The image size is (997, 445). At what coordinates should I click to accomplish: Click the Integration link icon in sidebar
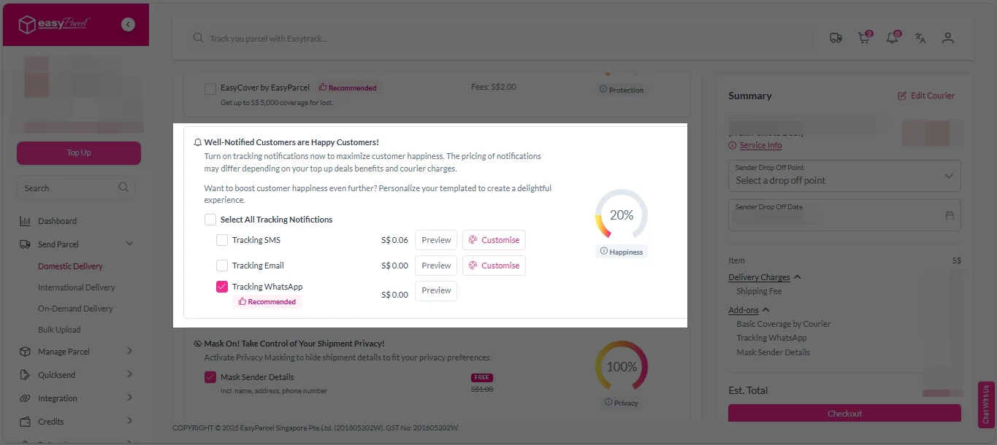(x=25, y=398)
